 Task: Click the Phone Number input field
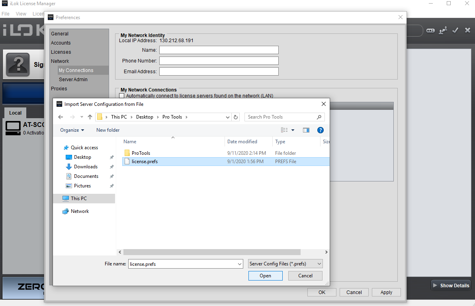(x=219, y=61)
